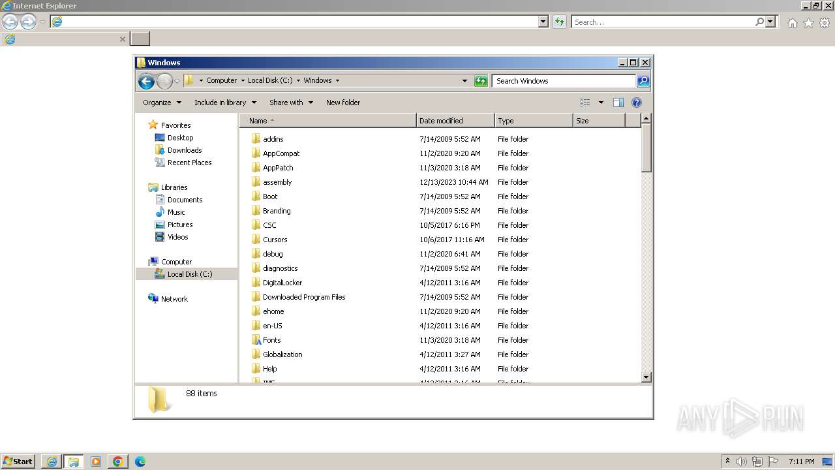Sort by Name column header
This screenshot has width=835, height=470.
pos(329,121)
